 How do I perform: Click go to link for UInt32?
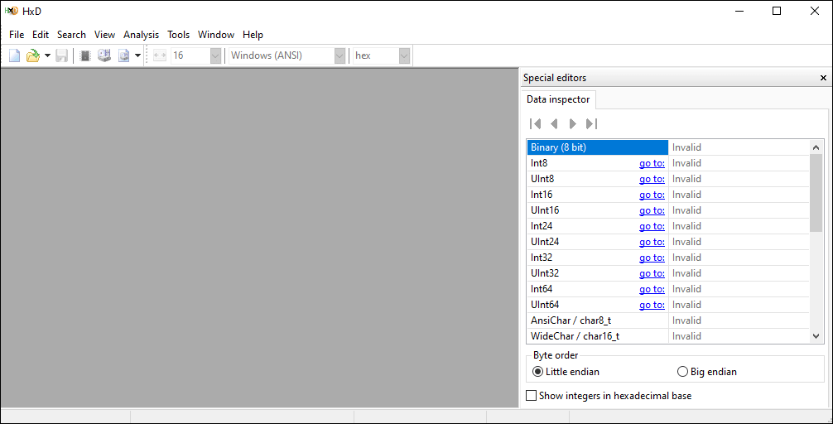(652, 273)
